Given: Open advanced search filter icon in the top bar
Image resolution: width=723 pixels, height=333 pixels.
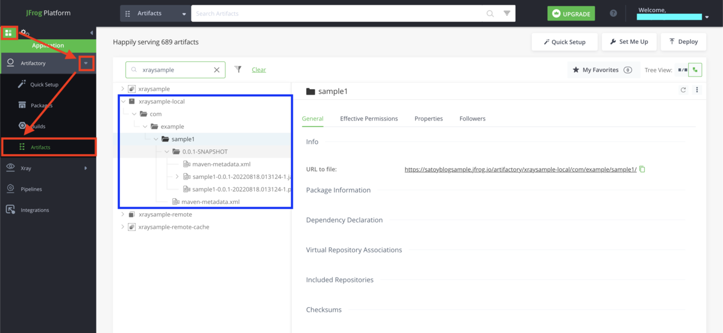Looking at the screenshot, I should (x=507, y=13).
